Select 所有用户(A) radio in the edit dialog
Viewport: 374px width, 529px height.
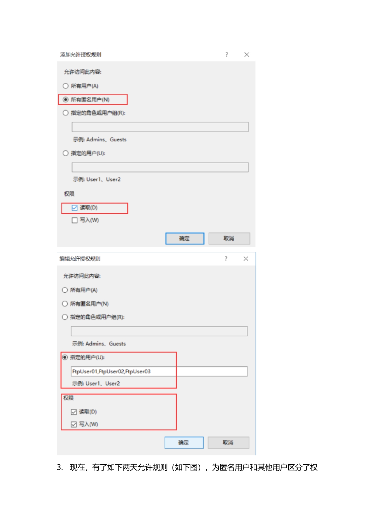(x=65, y=290)
